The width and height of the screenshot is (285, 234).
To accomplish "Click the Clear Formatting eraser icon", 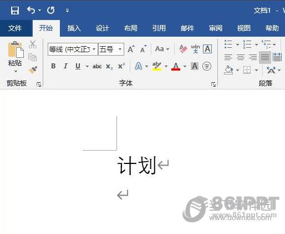I will pyautogui.click(x=183, y=49).
